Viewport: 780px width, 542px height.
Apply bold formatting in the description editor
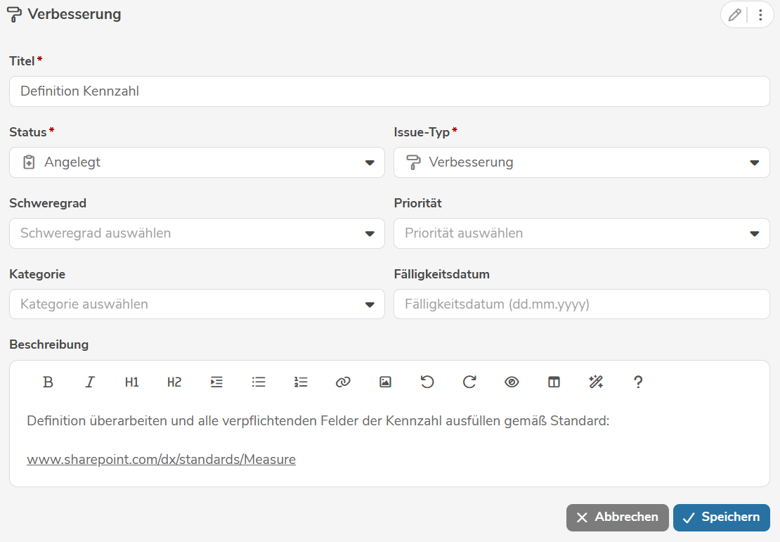coord(48,382)
